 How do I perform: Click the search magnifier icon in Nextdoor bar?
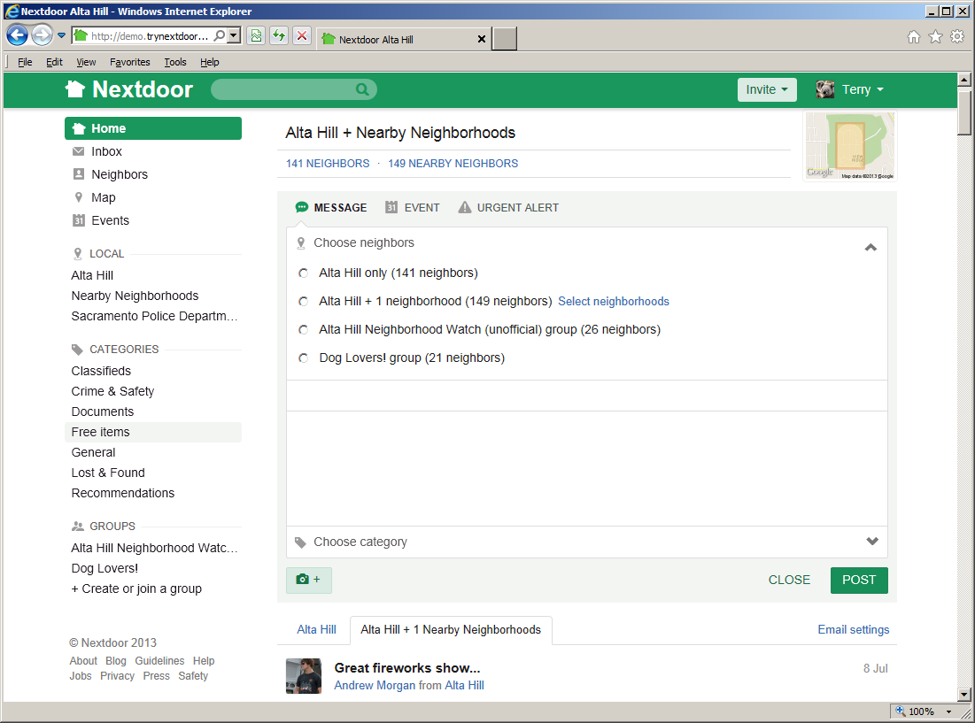point(362,89)
